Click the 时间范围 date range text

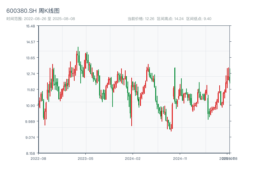(x=40, y=19)
